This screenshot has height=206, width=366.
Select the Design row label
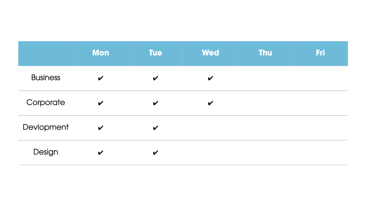[x=46, y=152]
